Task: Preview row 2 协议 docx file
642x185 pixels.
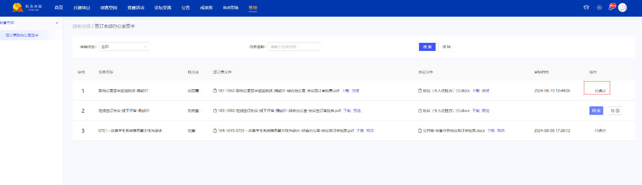Action: pos(486,110)
